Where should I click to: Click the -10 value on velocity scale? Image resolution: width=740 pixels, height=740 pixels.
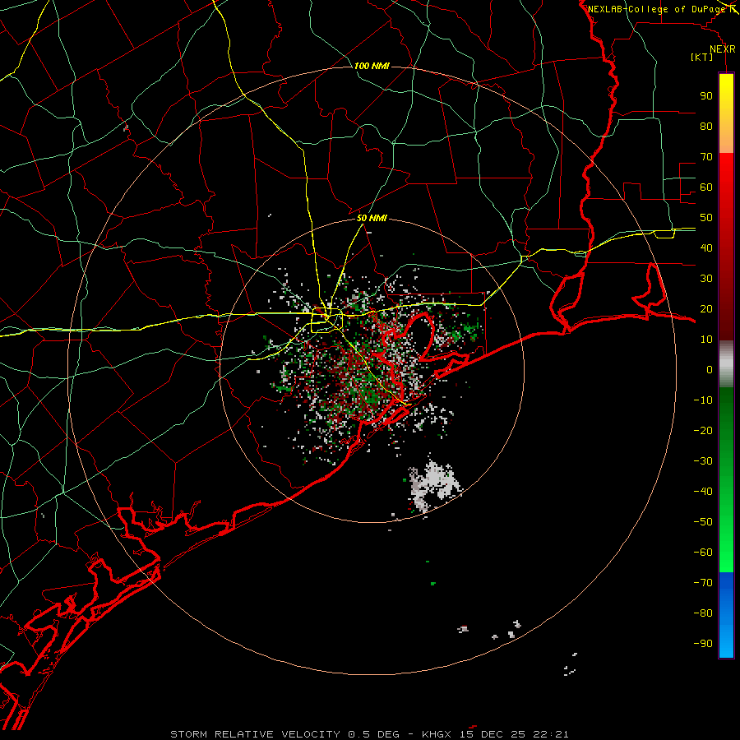[x=703, y=400]
